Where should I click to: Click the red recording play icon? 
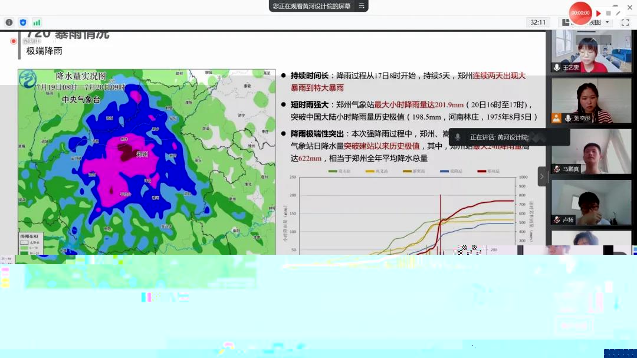pyautogui.click(x=598, y=13)
